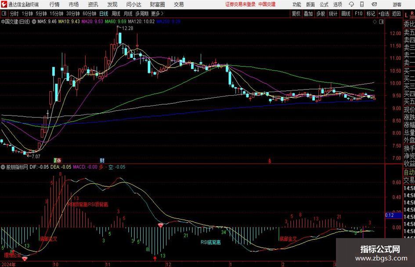Viewport: 415px width, 267px height.
Task: Click the pink diamond marker on the MACD zero line
Action: point(161,225)
